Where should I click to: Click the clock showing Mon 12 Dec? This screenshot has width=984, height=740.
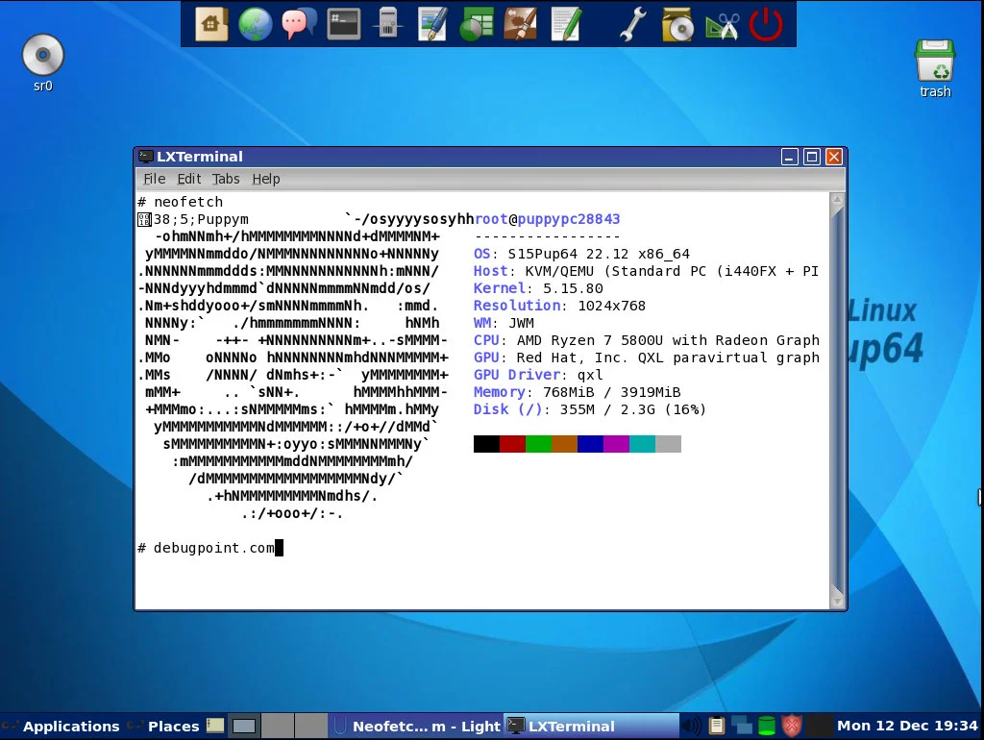(907, 726)
